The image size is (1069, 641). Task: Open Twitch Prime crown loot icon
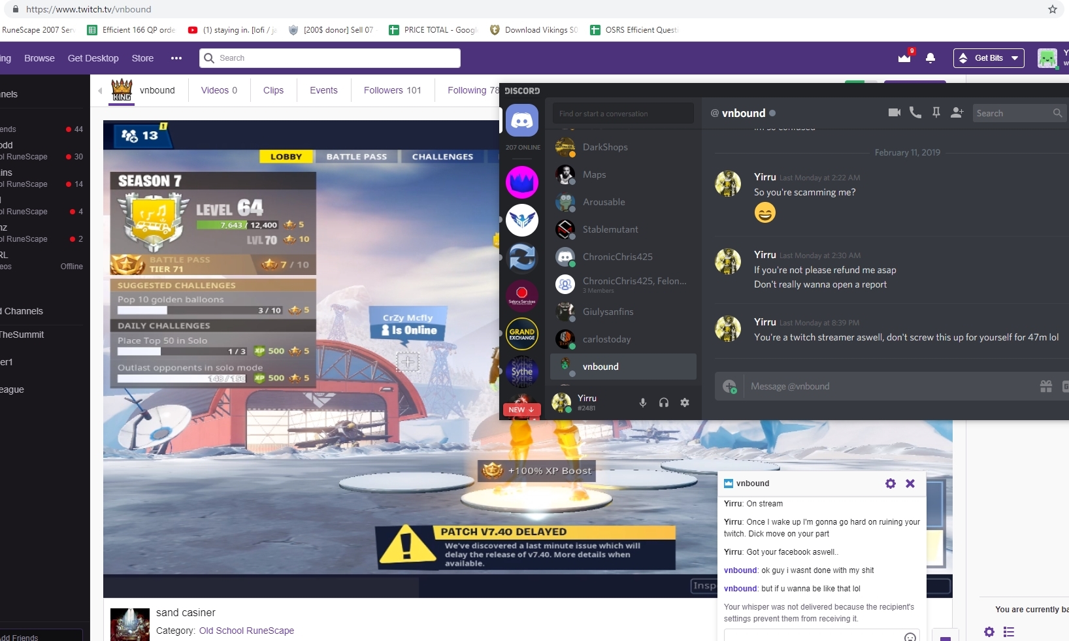(905, 57)
